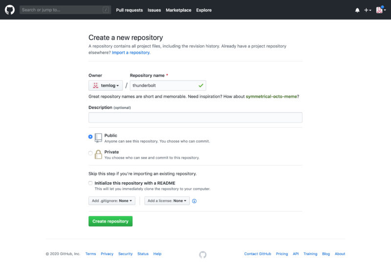Image resolution: width=391 pixels, height=274 pixels.
Task: Open the Status footer link
Action: [x=143, y=254]
